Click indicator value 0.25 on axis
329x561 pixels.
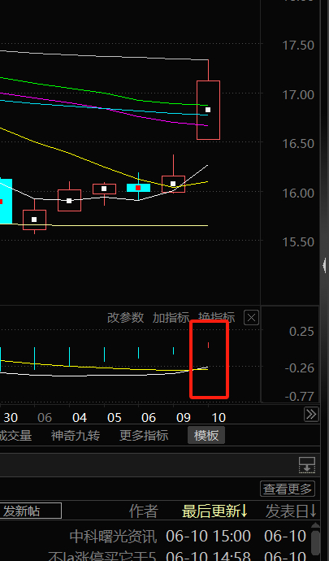pos(301,332)
